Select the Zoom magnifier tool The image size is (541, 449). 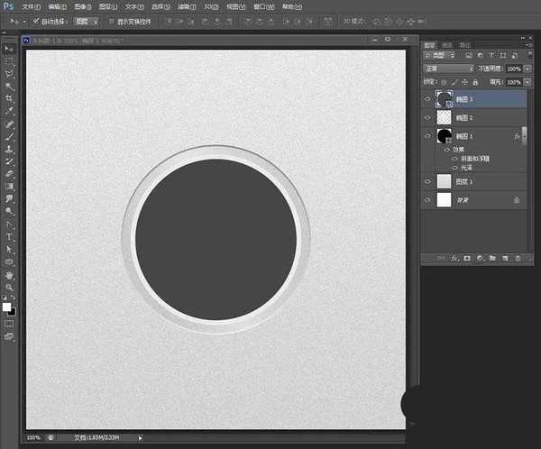click(10, 287)
